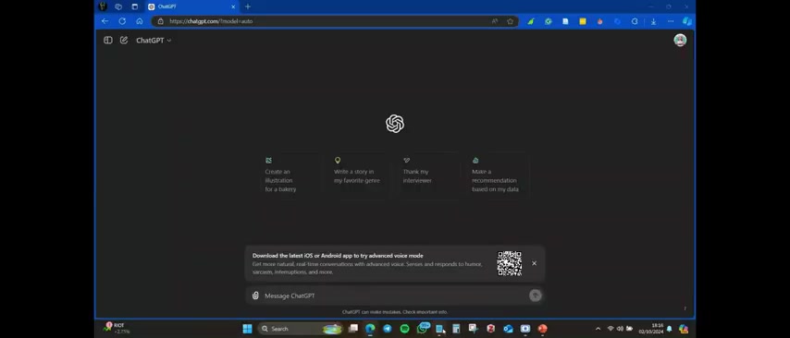Image resolution: width=790 pixels, height=338 pixels.
Task: Click the send message arrow button
Action: [535, 296]
